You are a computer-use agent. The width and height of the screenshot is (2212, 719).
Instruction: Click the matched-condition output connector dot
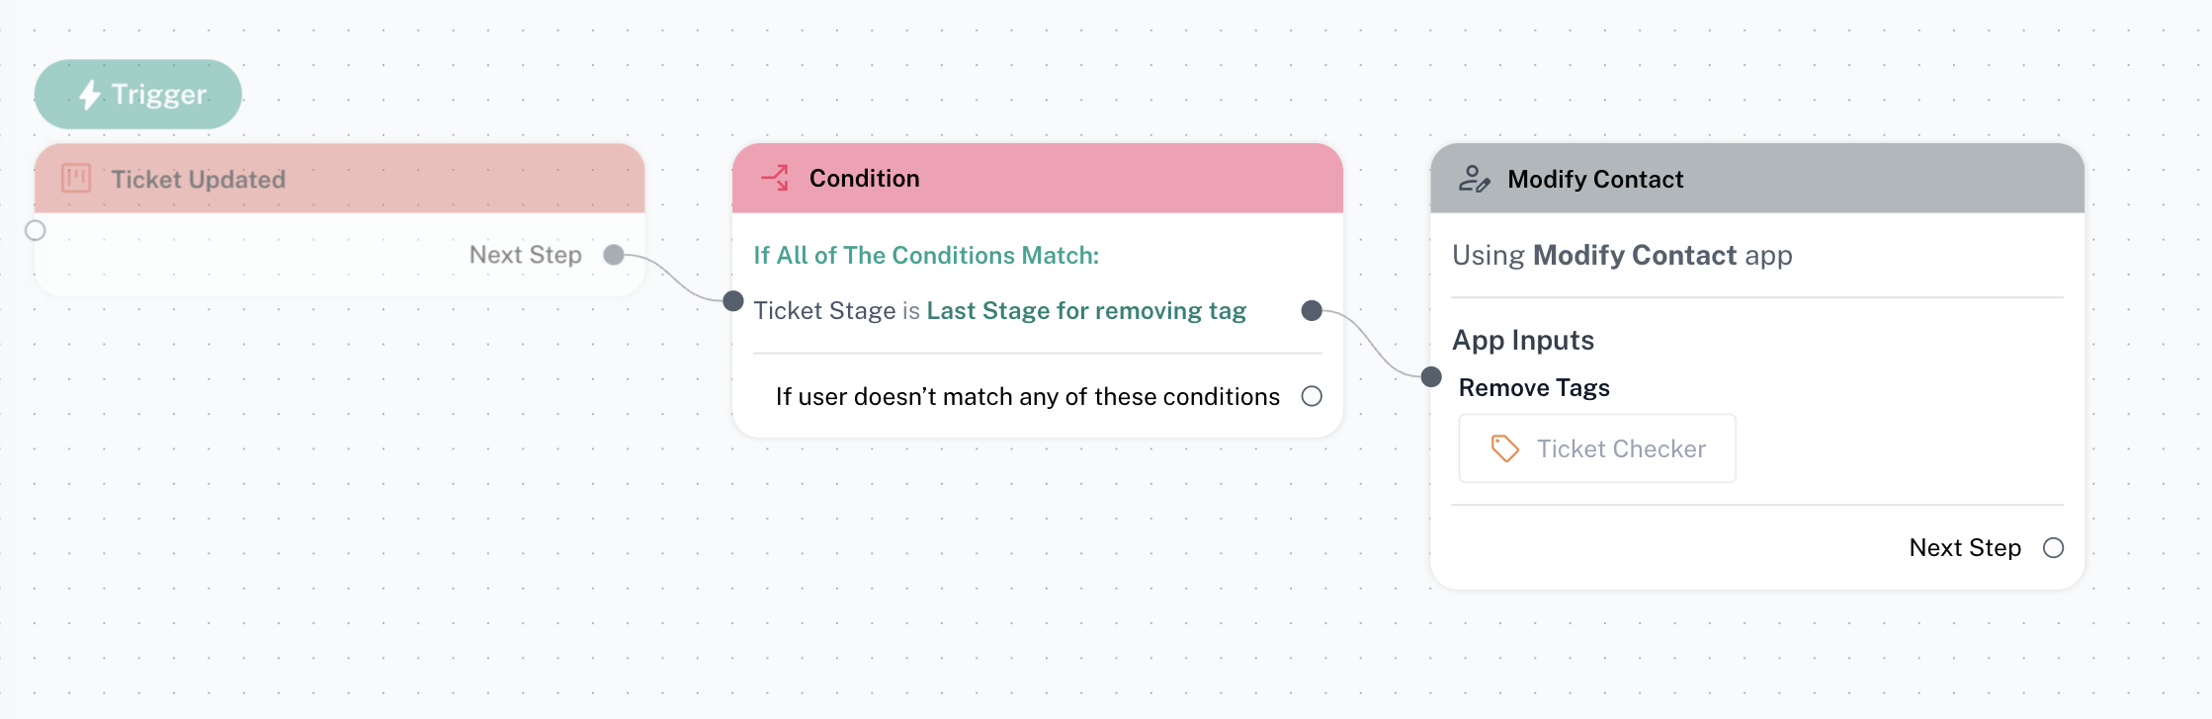click(x=1312, y=311)
